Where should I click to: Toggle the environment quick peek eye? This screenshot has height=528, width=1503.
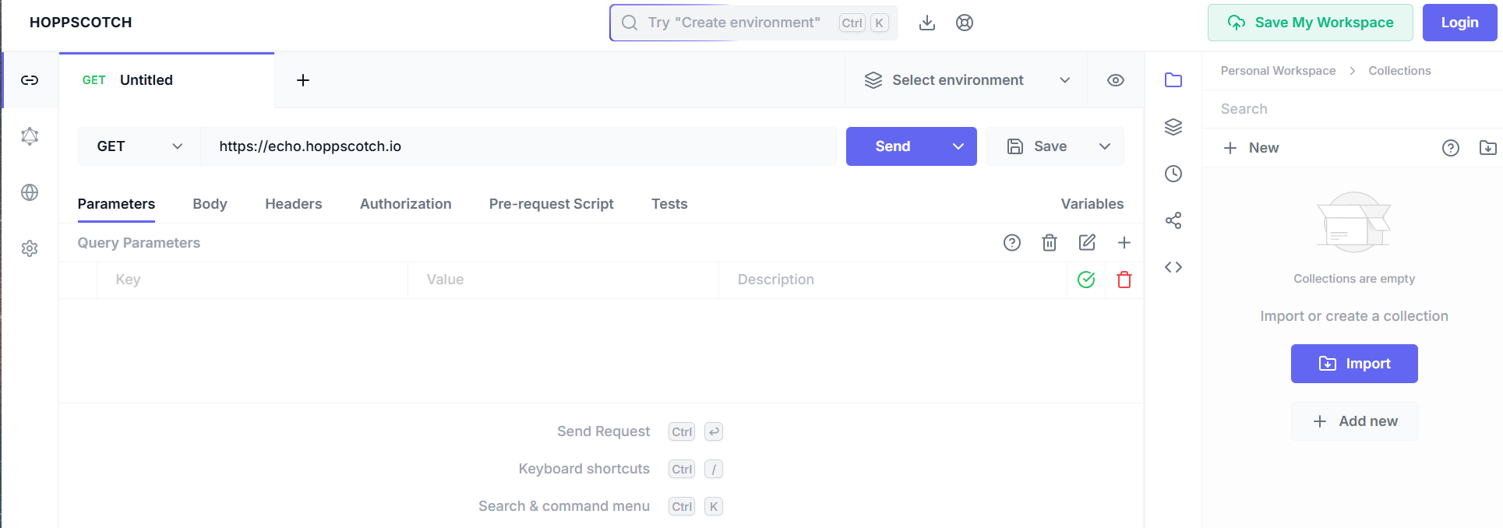point(1116,80)
